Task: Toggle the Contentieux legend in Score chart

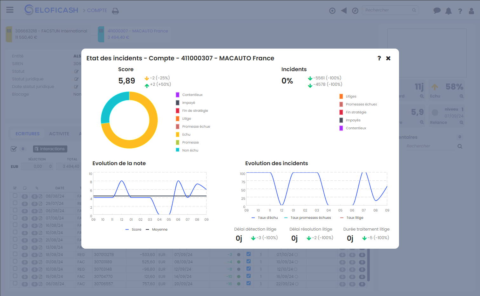Action: tap(189, 95)
